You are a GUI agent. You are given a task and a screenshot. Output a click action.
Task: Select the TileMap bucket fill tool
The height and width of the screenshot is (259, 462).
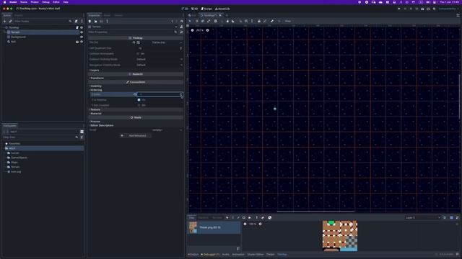click(250, 217)
